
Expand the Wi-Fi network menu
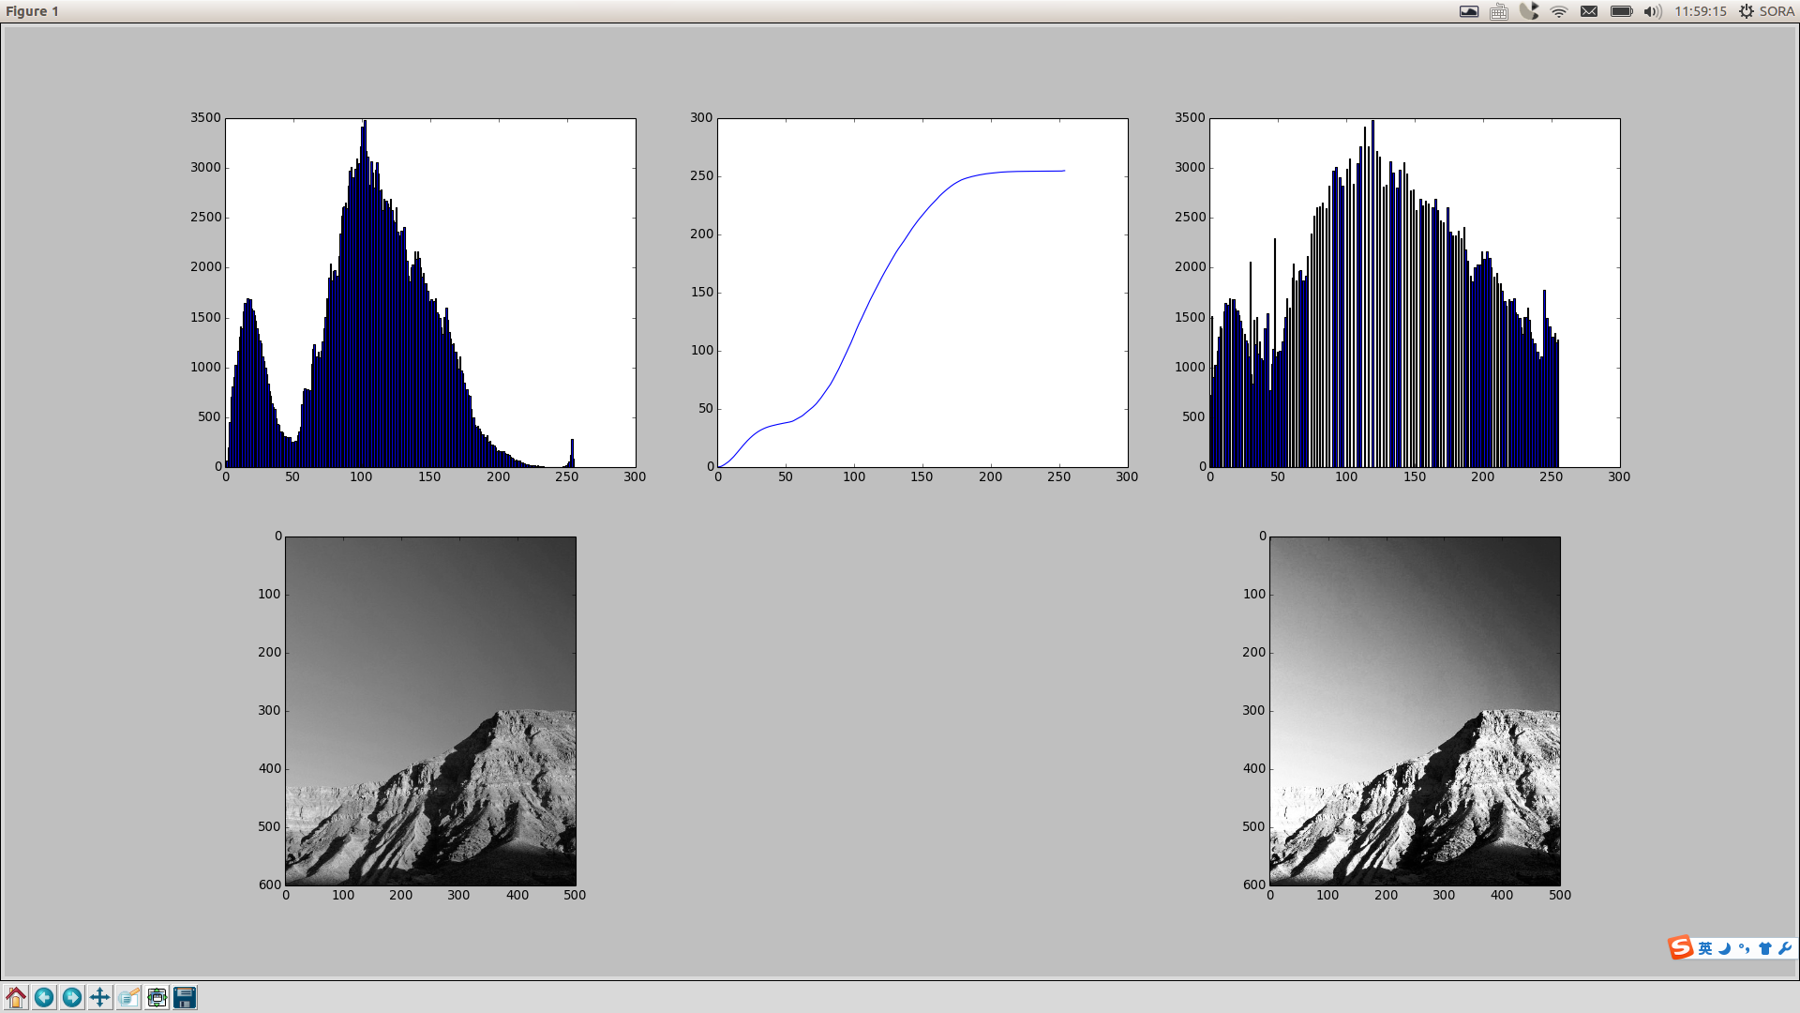pyautogui.click(x=1559, y=11)
